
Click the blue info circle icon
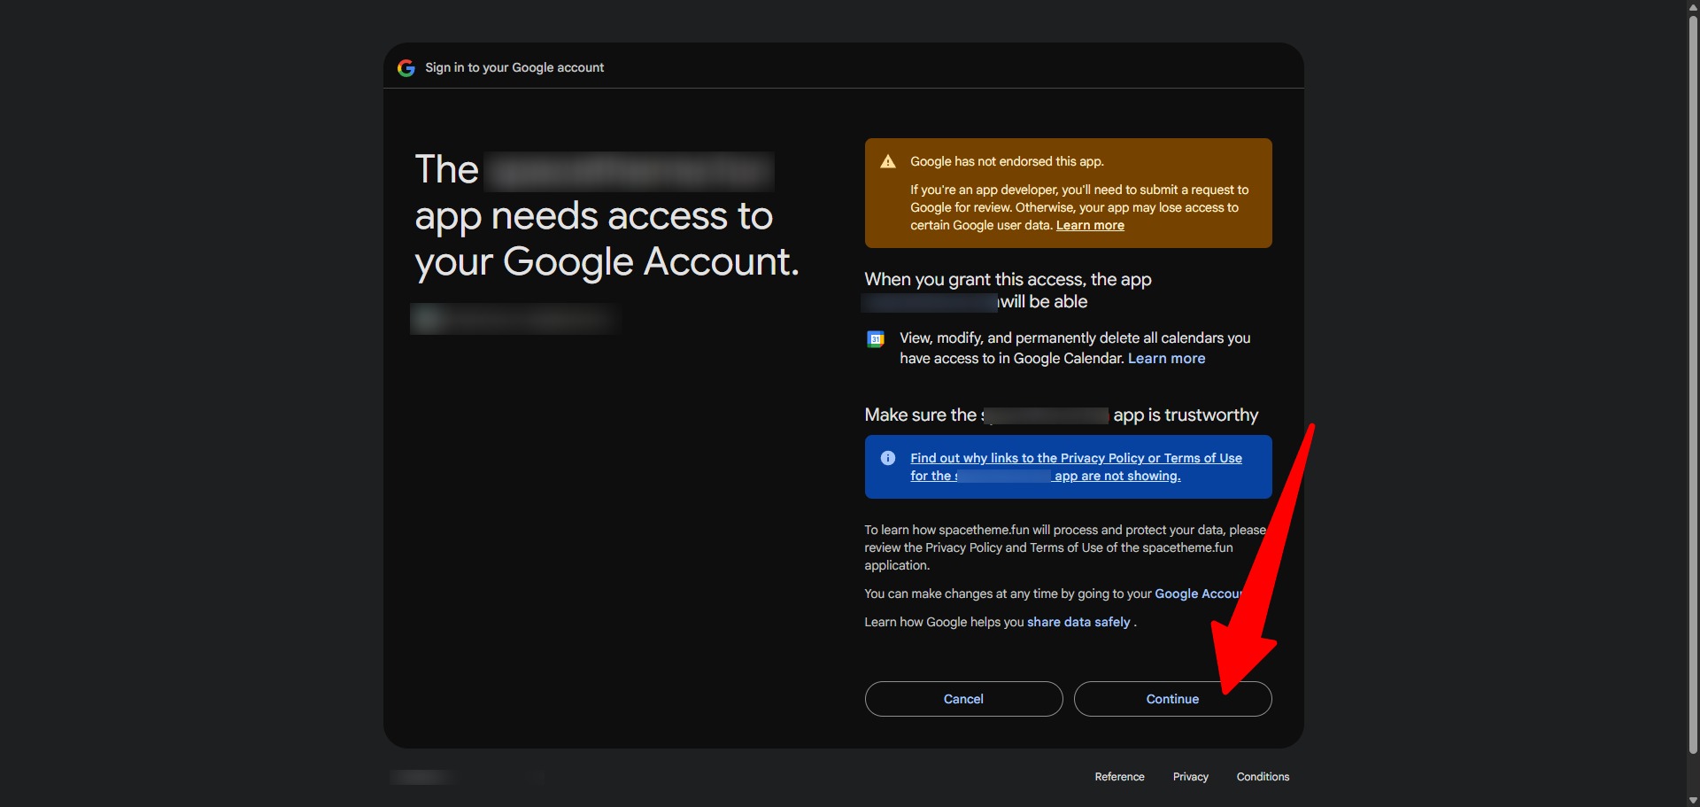click(888, 458)
